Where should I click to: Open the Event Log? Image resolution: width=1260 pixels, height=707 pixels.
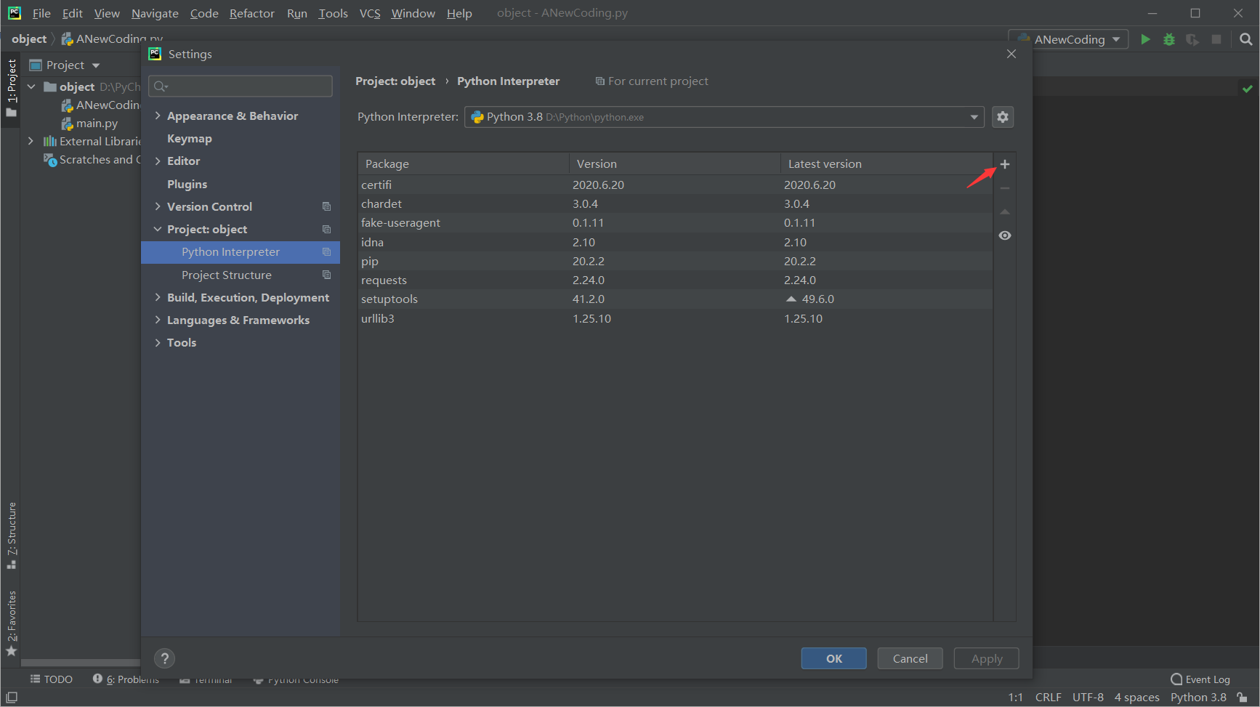coord(1200,679)
